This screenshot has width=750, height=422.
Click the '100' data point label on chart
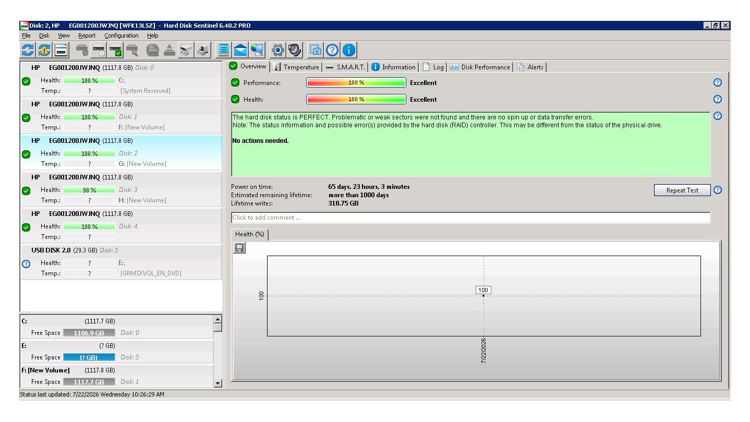483,290
